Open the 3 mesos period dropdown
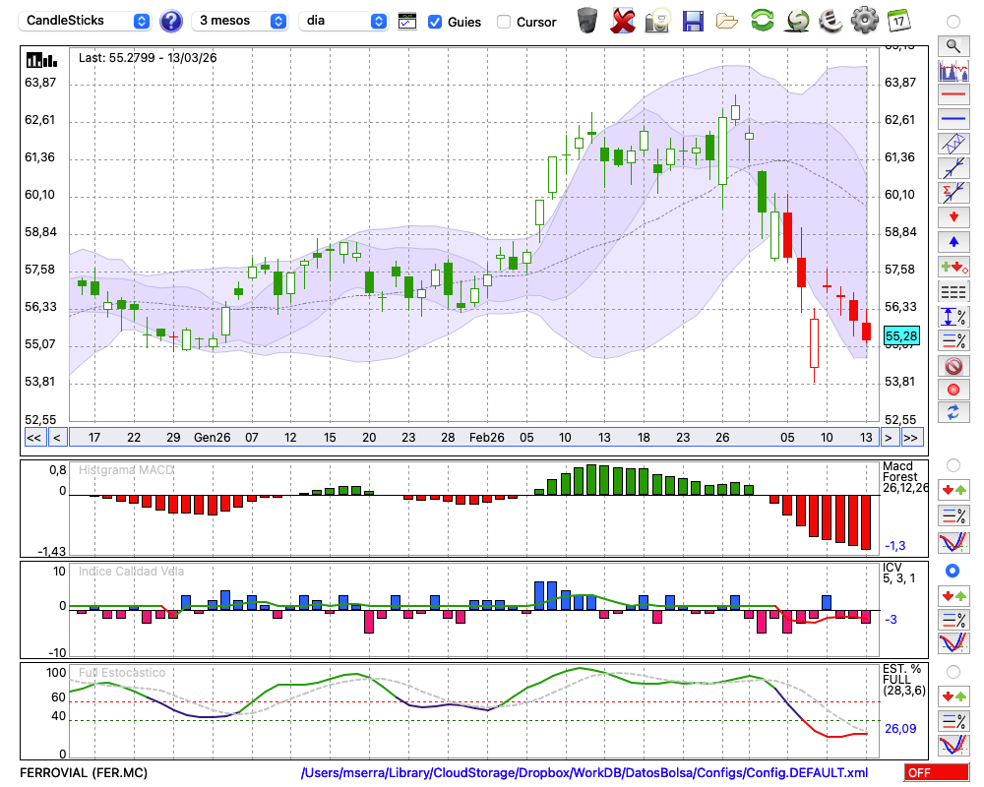Image resolution: width=984 pixels, height=787 pixels. [x=239, y=21]
